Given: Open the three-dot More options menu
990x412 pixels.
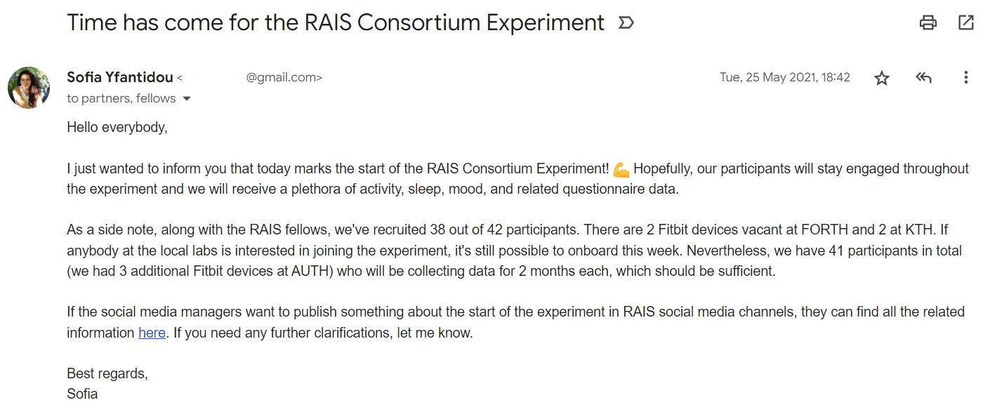Looking at the screenshot, I should pos(966,78).
